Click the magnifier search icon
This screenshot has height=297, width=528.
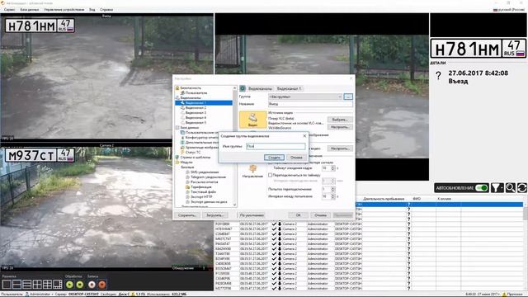click(511, 188)
